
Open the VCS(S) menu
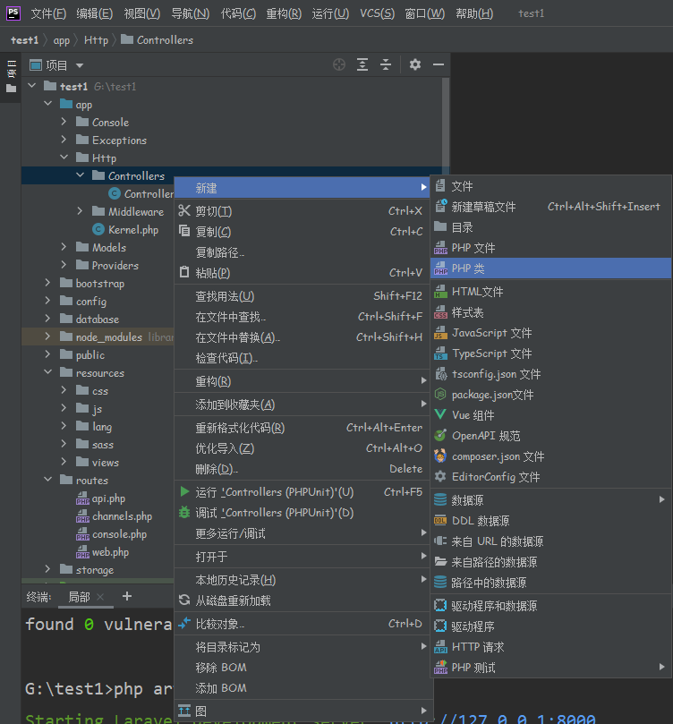377,13
